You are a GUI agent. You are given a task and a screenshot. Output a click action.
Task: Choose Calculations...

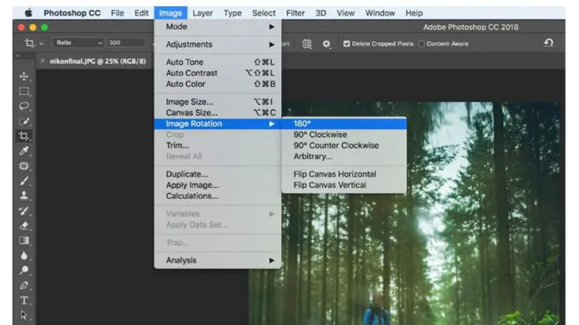pyautogui.click(x=218, y=196)
